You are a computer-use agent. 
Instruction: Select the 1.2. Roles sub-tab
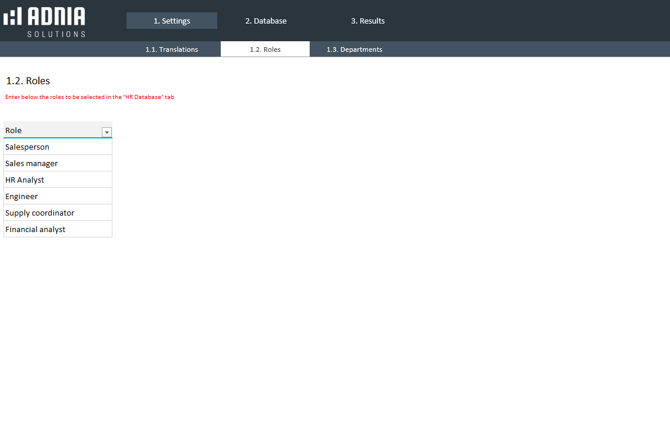[x=265, y=49]
